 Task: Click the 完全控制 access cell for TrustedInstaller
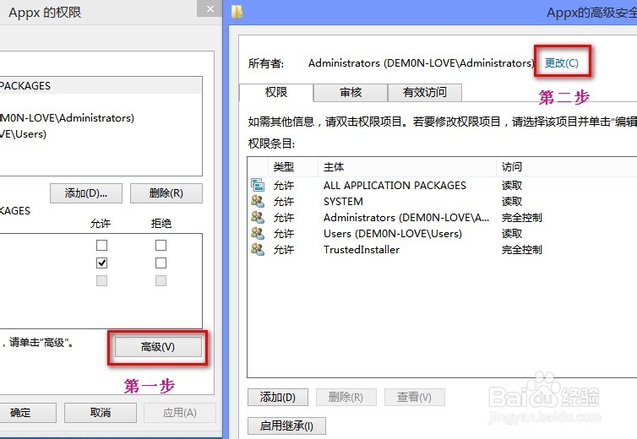pyautogui.click(x=521, y=249)
